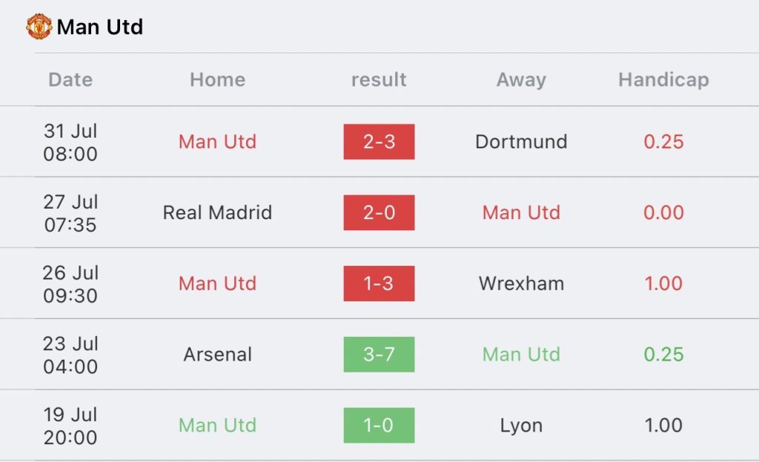Click the 0.00 handicap value
This screenshot has width=759, height=462.
pos(663,212)
